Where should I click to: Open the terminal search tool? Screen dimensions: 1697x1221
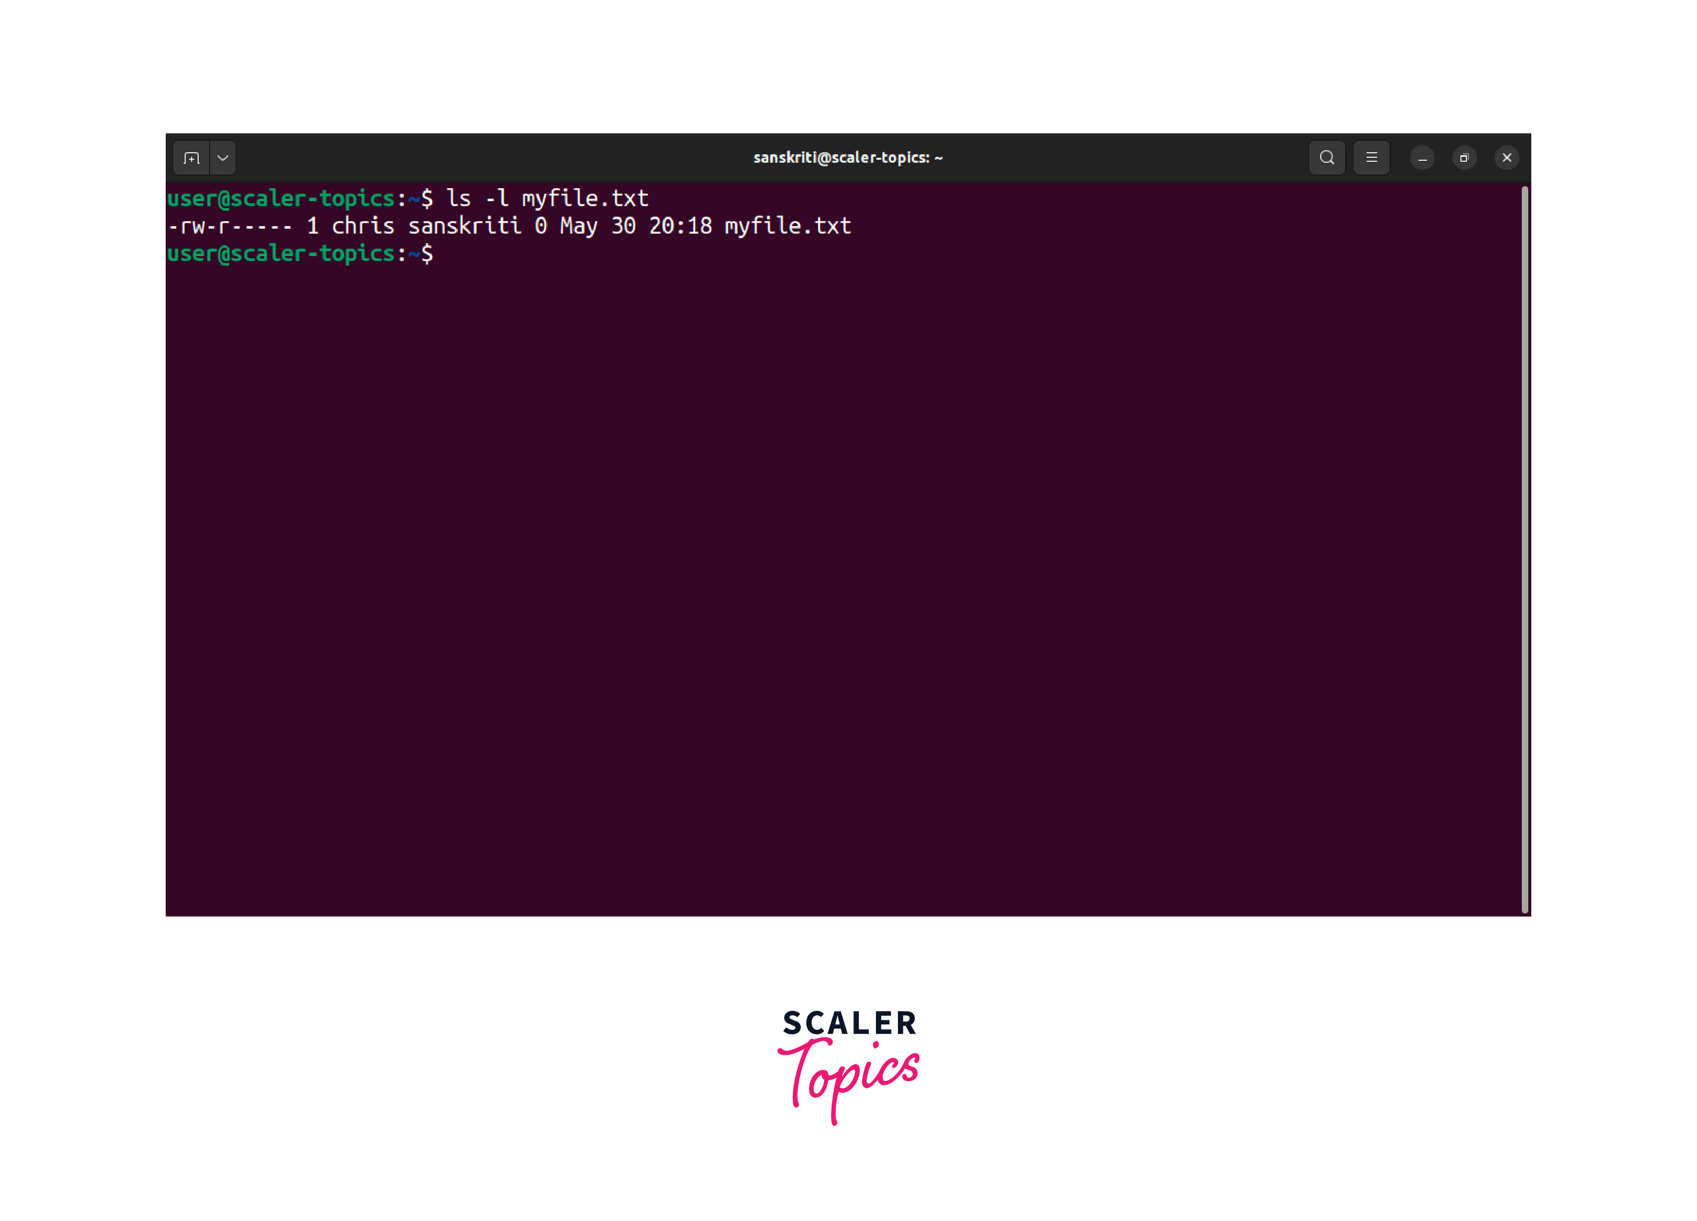click(1327, 158)
